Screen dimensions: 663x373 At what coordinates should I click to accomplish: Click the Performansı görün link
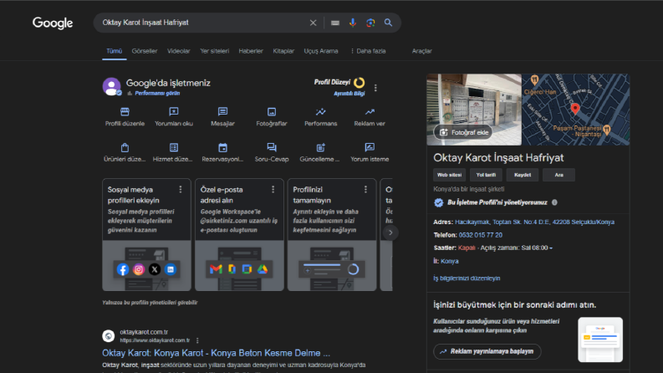coord(157,94)
